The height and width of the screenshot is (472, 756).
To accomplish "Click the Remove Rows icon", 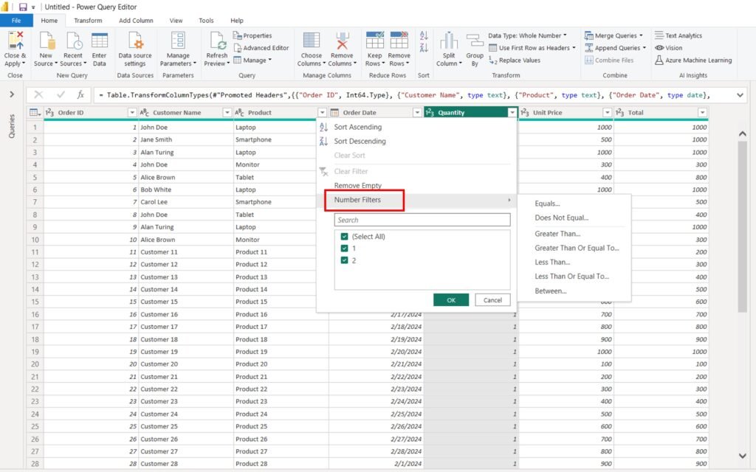I will click(399, 41).
